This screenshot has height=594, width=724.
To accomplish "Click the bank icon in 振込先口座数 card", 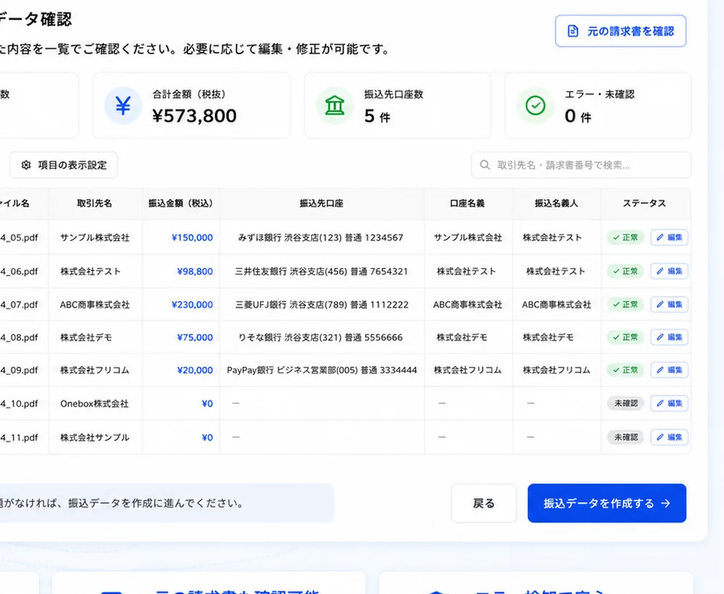I will (334, 106).
